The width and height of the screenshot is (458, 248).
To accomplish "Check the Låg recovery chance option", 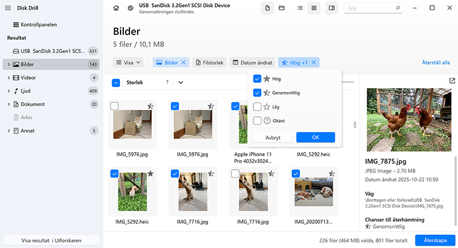I will coord(257,107).
